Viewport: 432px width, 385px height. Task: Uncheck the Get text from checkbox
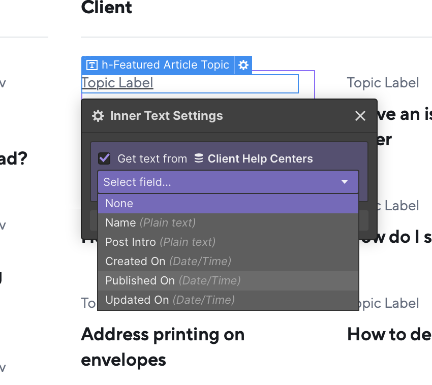(x=104, y=158)
